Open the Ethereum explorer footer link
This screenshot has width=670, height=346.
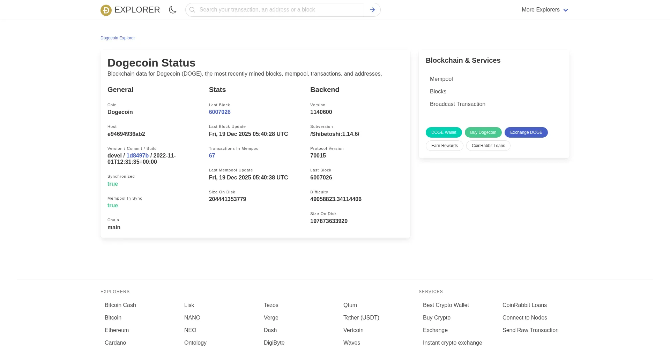click(117, 330)
